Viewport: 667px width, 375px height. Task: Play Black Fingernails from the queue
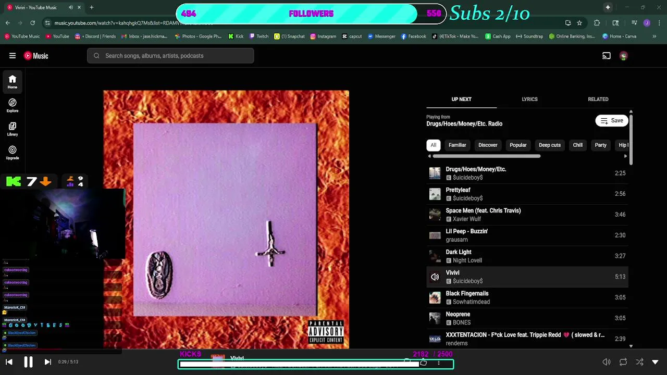click(x=527, y=297)
